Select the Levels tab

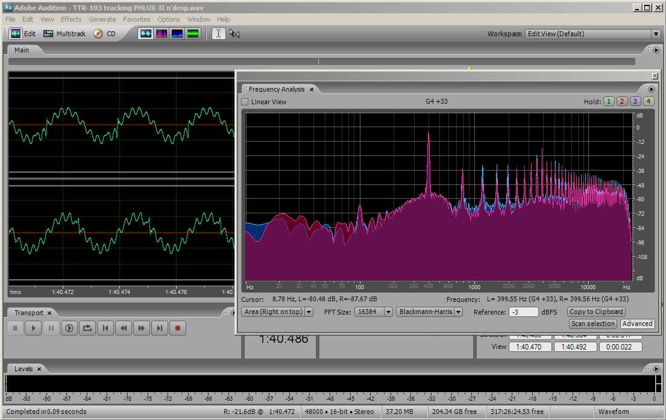(x=24, y=369)
